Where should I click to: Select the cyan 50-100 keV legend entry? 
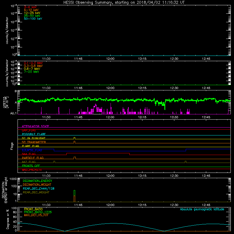tap(33, 19)
